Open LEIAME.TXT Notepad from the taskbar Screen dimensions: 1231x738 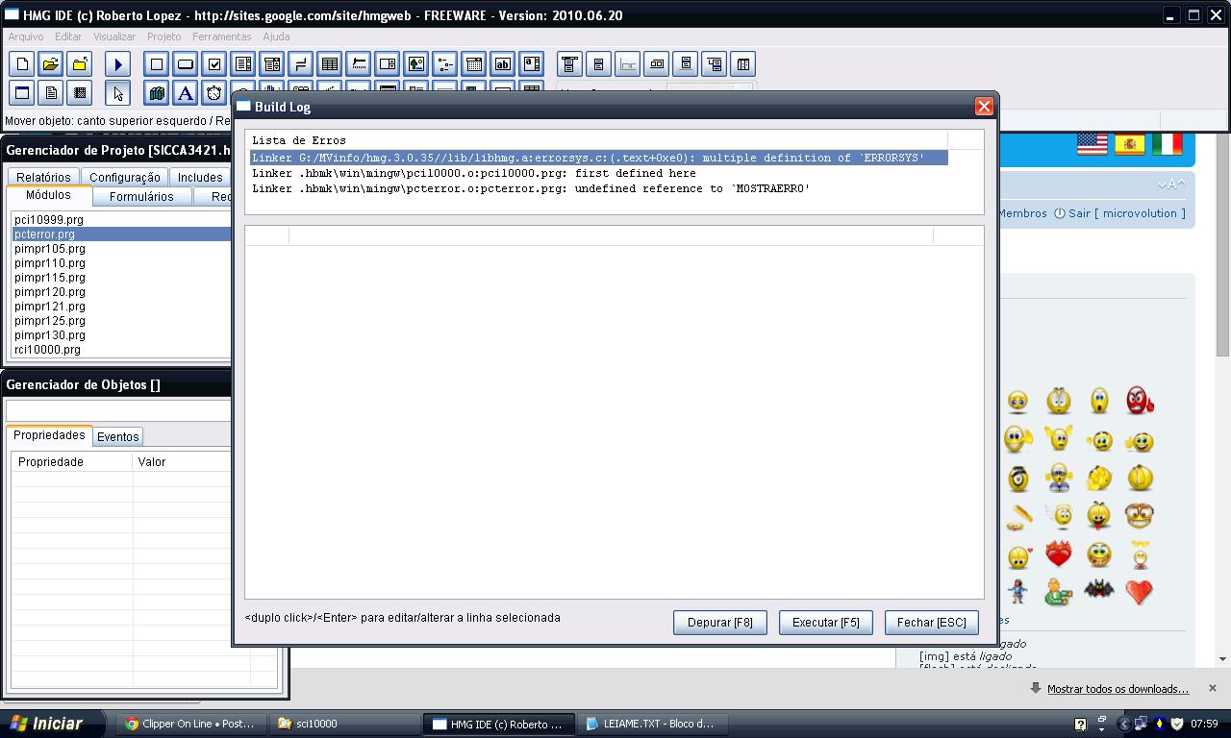click(x=654, y=724)
